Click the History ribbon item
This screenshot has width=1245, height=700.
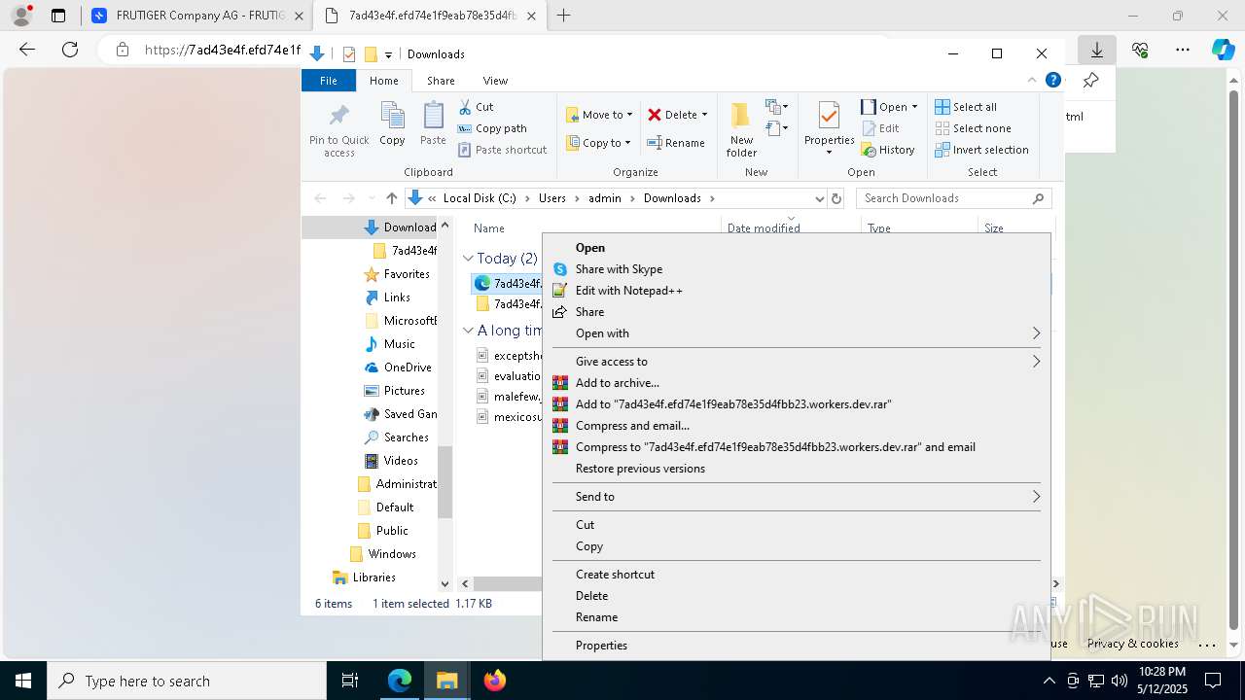[888, 150]
